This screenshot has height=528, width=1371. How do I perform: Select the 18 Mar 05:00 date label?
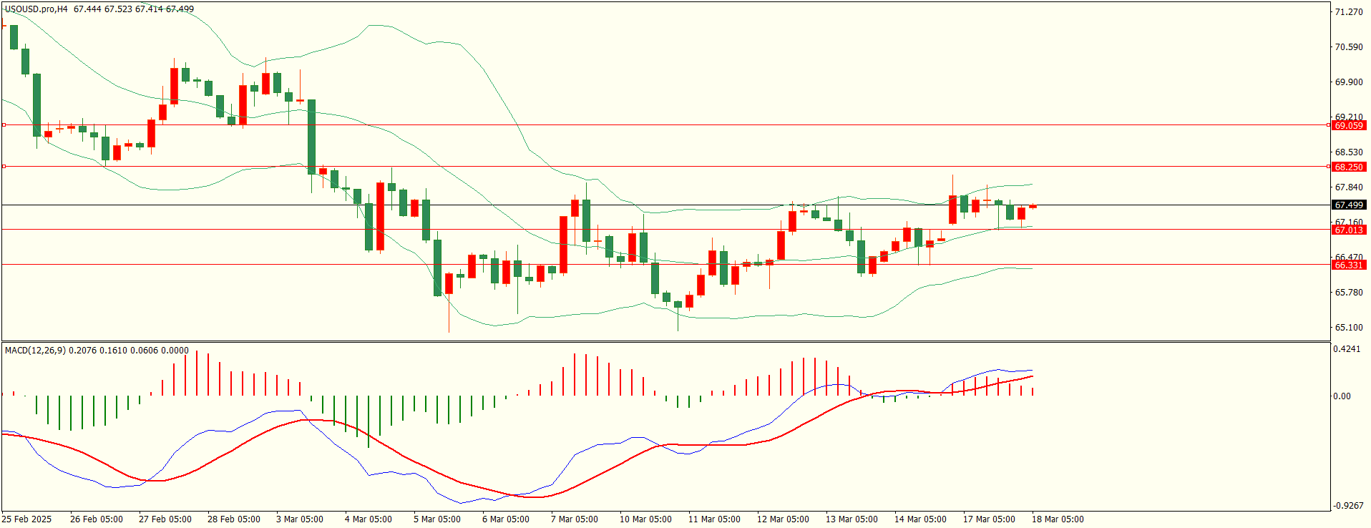tap(1058, 519)
